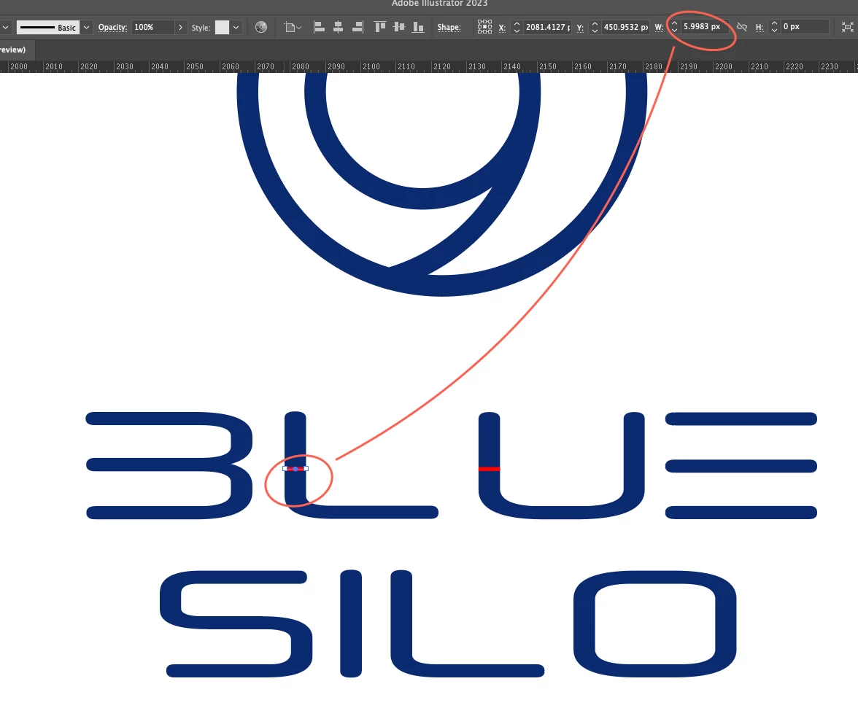Screen dimensions: 858x727
Task: Open the graphic Style dropdown arrow
Action: tap(236, 28)
